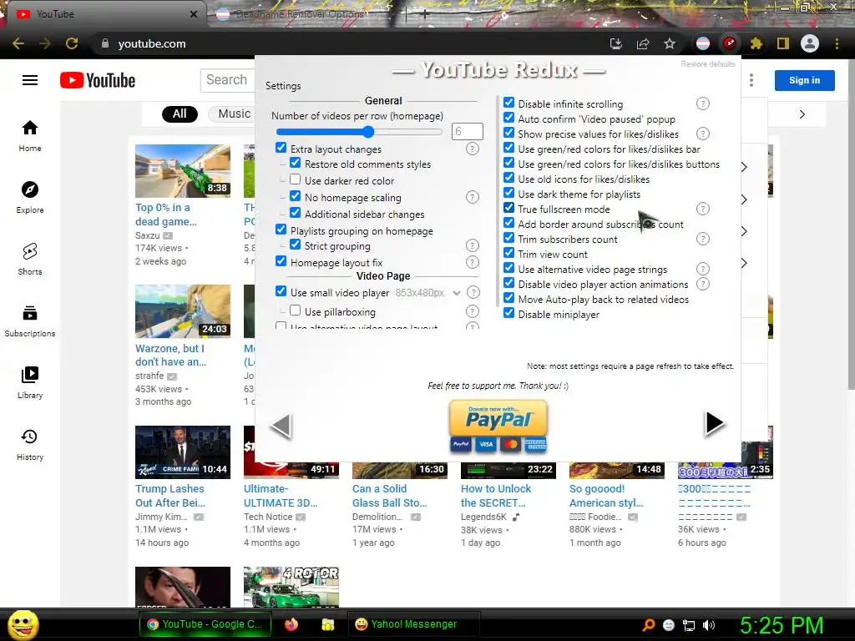The height and width of the screenshot is (641, 855).
Task: Open the Extensions puzzle icon
Action: (x=756, y=43)
